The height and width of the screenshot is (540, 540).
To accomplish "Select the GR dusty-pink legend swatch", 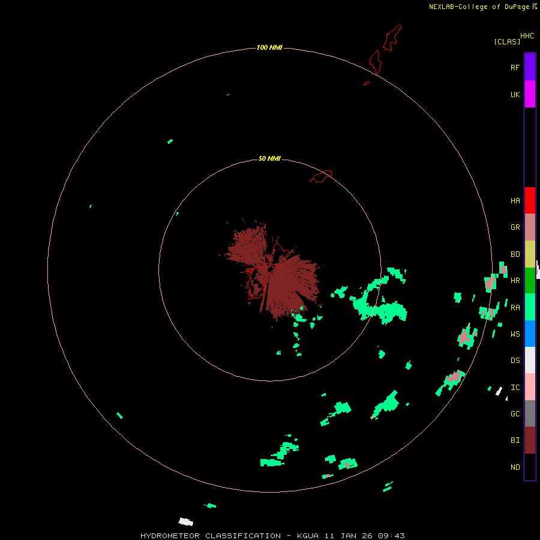I will point(530,227).
